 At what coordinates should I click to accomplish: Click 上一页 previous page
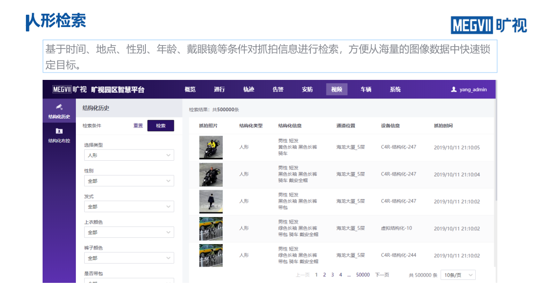(302, 275)
